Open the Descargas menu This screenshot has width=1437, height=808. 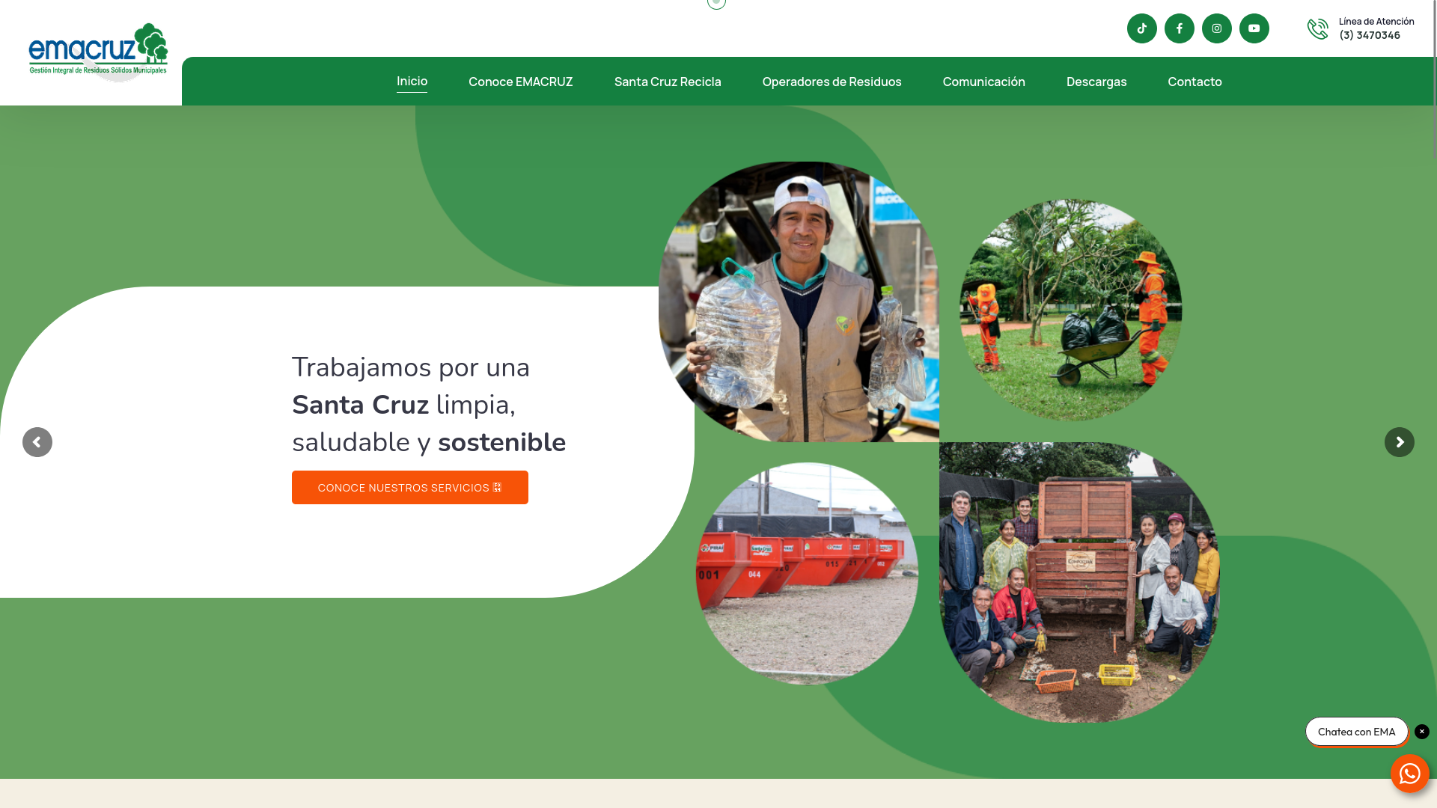(x=1096, y=82)
